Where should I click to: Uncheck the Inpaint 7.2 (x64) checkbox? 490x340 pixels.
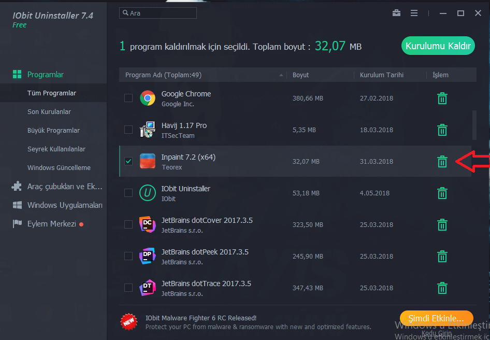pos(128,161)
